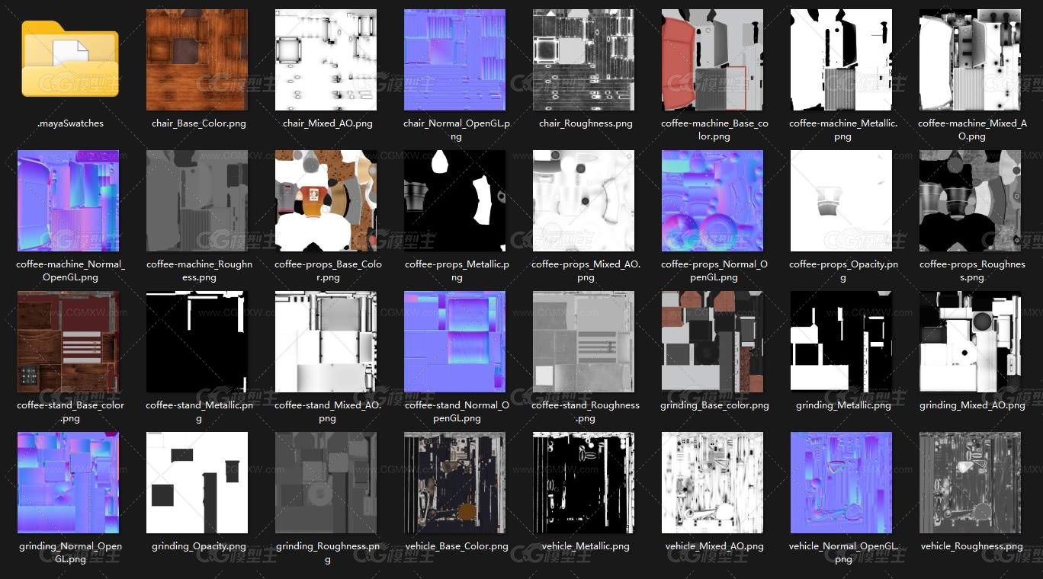
Task: Choose the chair_Roughness.png thumbnail
Action: 584,60
